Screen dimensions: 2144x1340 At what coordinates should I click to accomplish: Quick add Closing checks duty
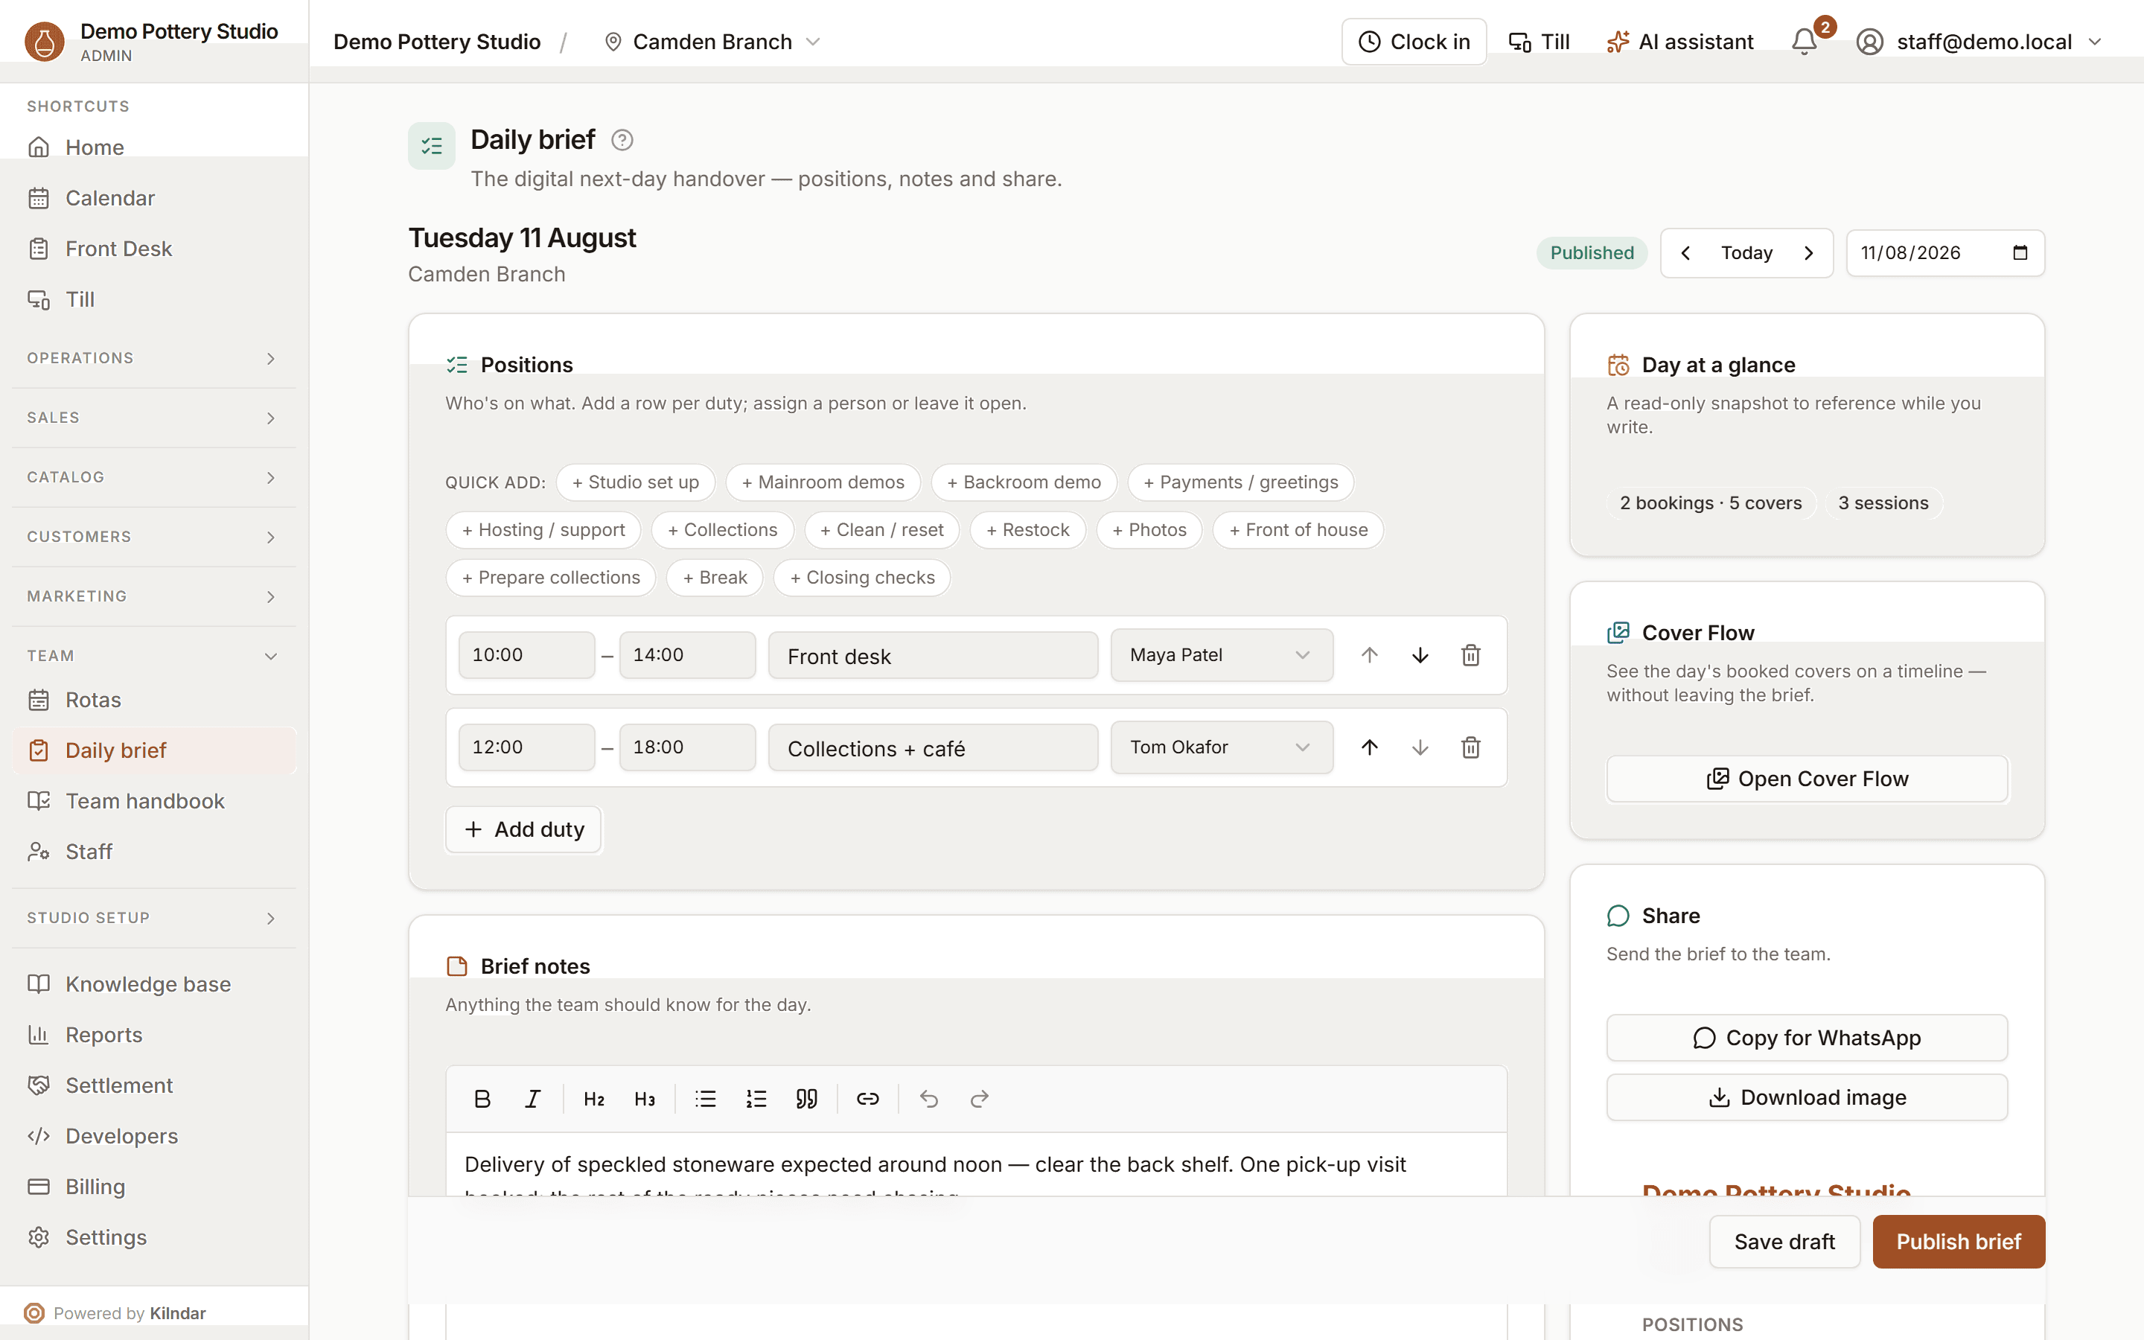click(x=862, y=578)
